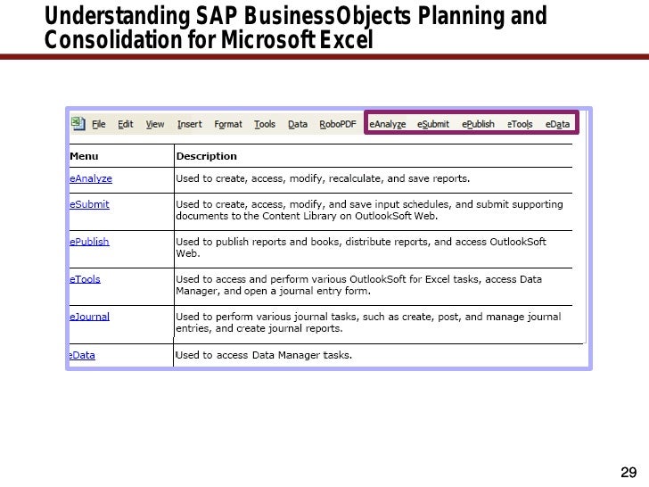Follow the eAnalyze link in the table
Screen dimensions: 649x487
91,179
